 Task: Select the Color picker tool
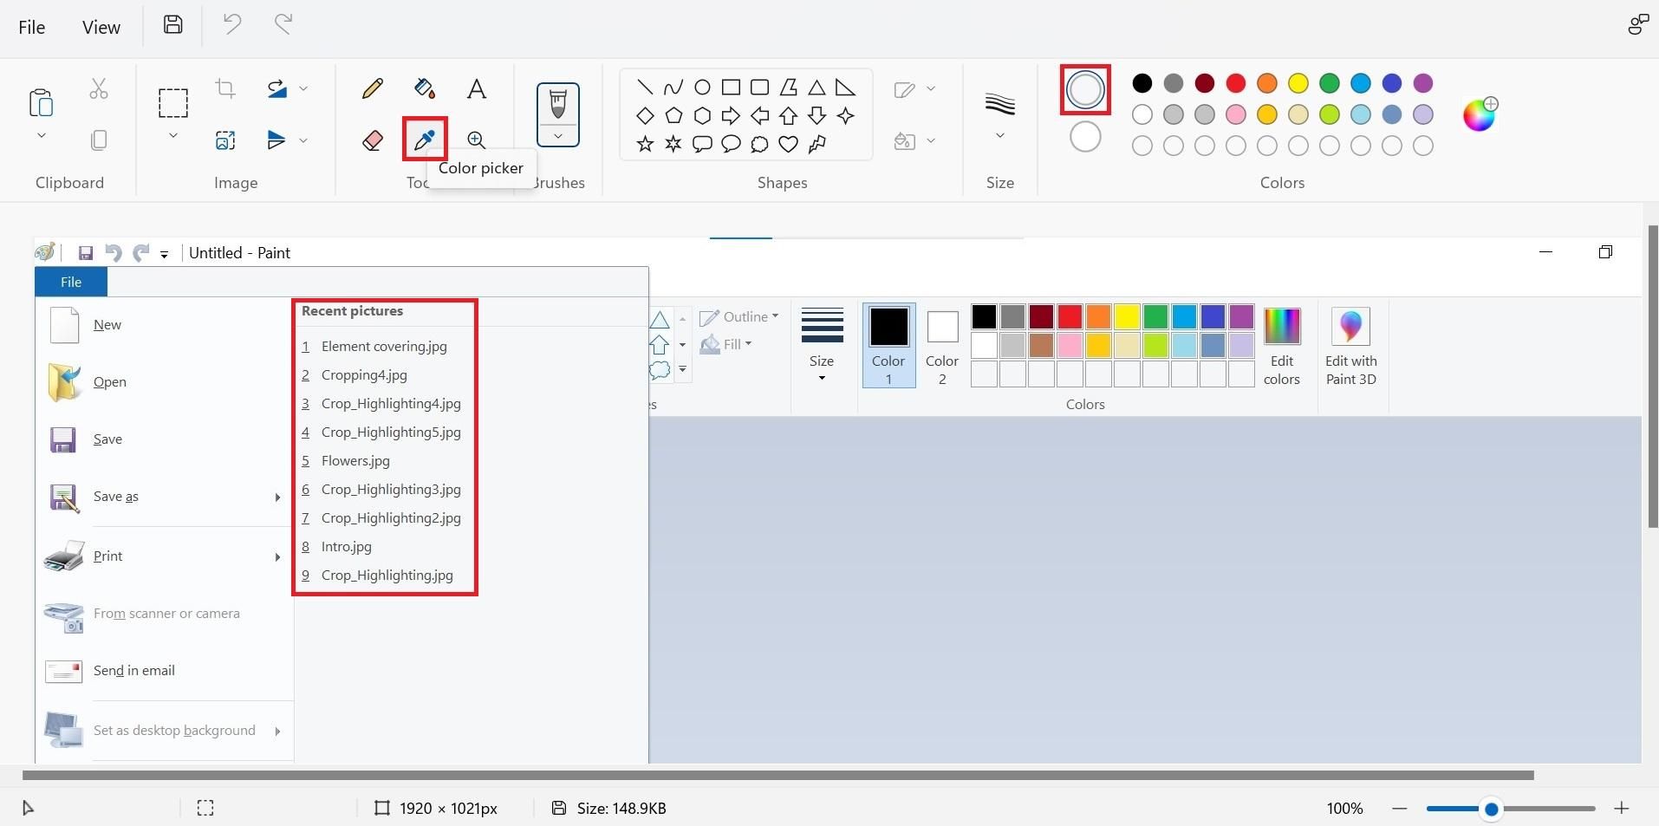tap(423, 140)
